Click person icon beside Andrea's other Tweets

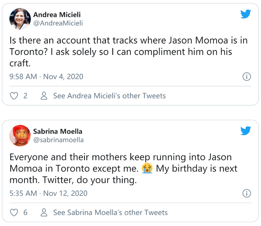point(44,95)
